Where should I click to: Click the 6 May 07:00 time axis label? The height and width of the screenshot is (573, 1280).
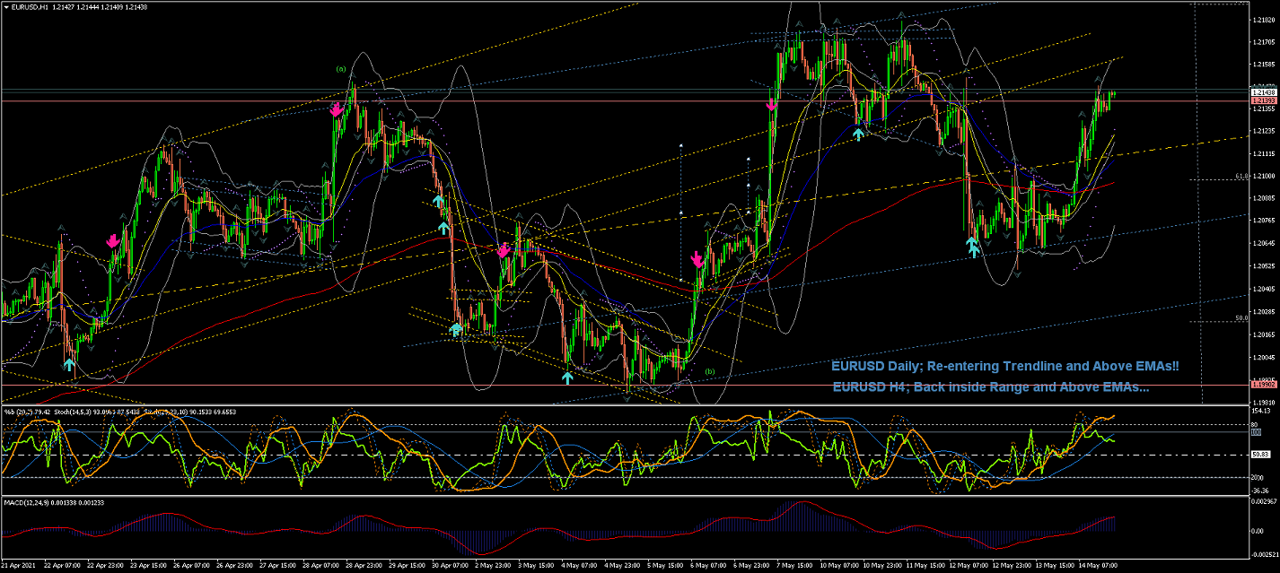pos(706,567)
